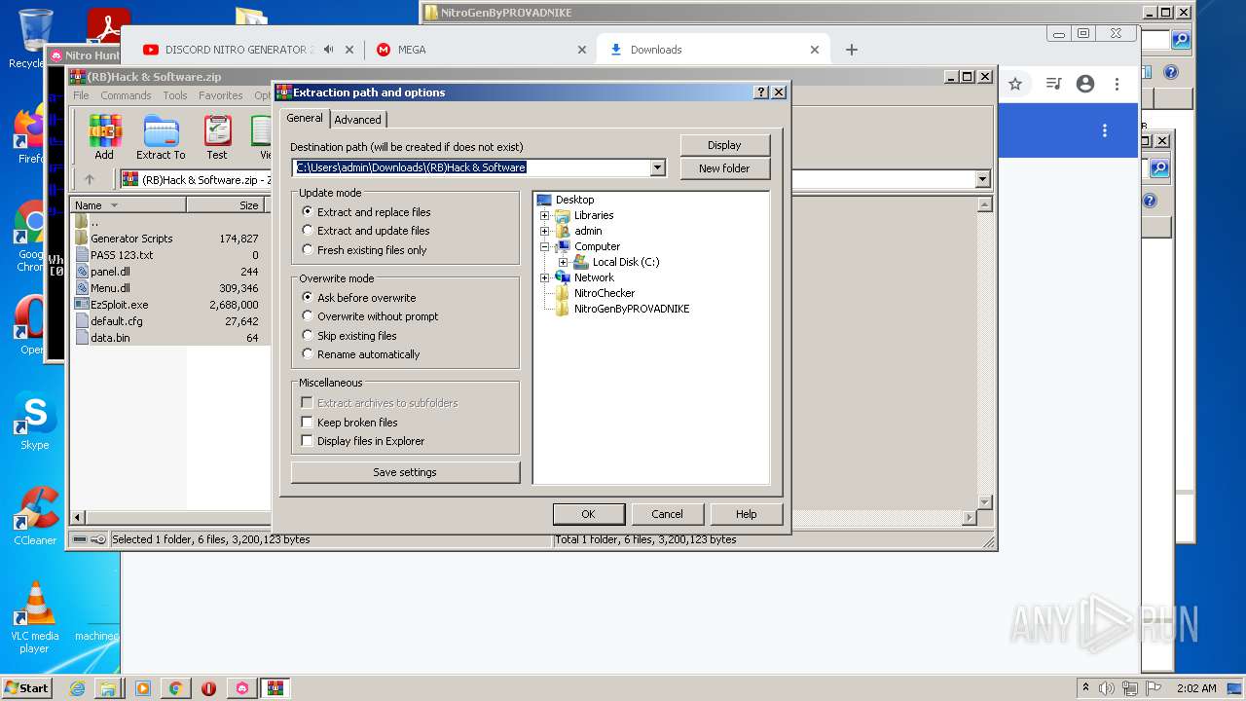Select the Menu.dll file
This screenshot has height=701, width=1246.
[x=110, y=288]
